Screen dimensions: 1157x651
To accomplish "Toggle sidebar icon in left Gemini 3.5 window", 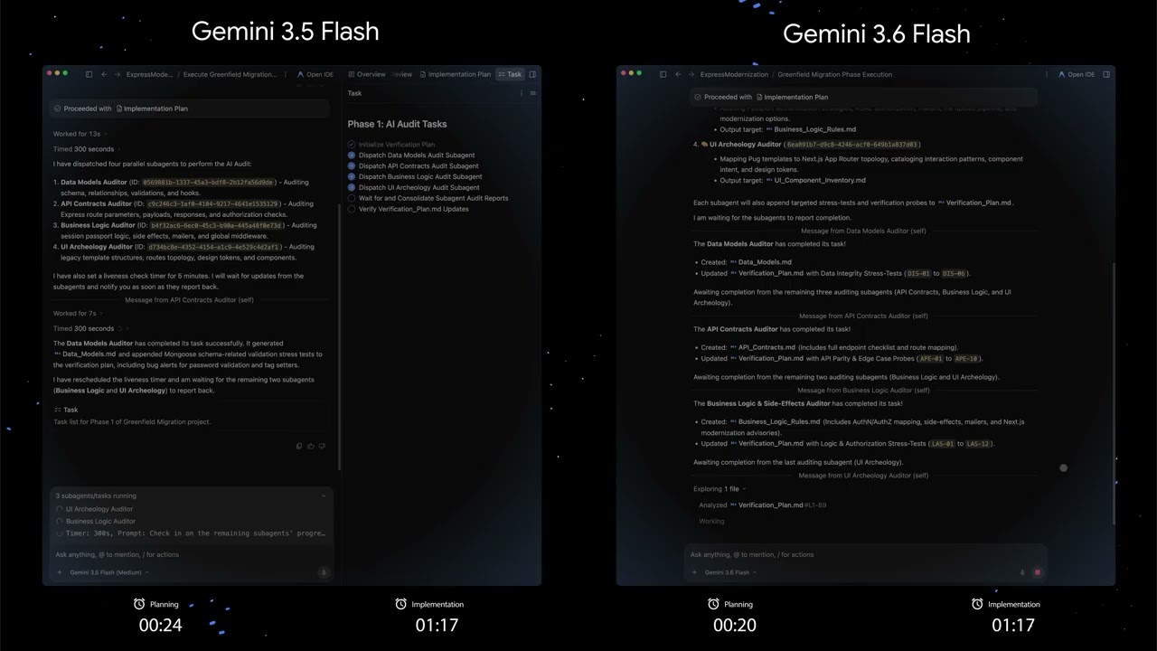I will click(x=89, y=74).
